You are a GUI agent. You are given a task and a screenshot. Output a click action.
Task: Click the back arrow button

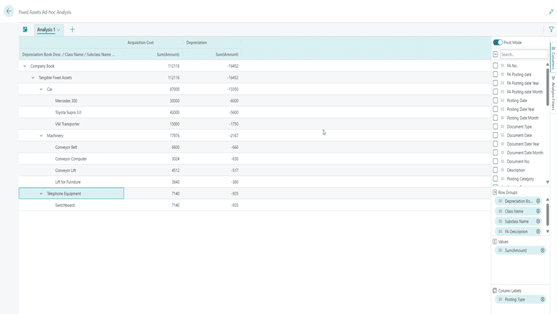(x=9, y=11)
